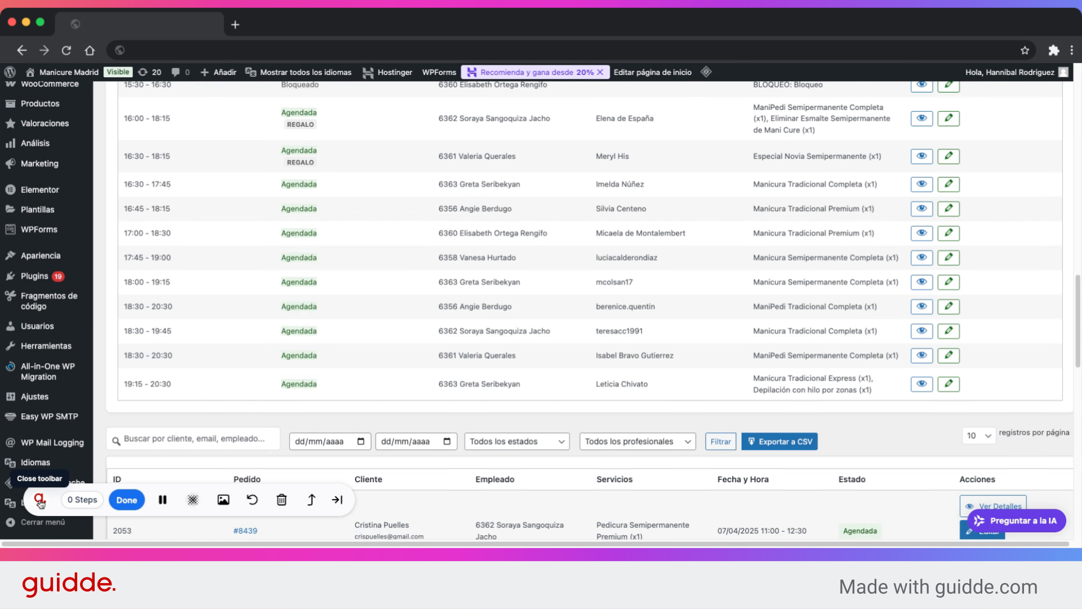Click pencil edit icon for Leticia Chivato row
The width and height of the screenshot is (1082, 609).
point(948,384)
